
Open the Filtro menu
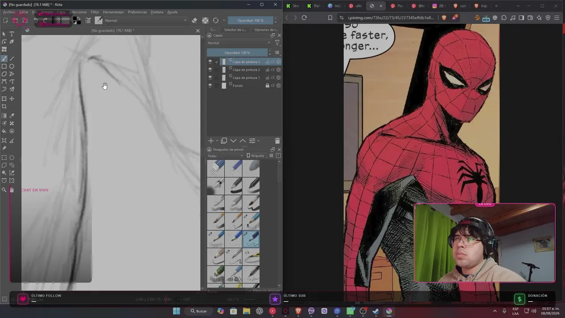[x=95, y=12]
